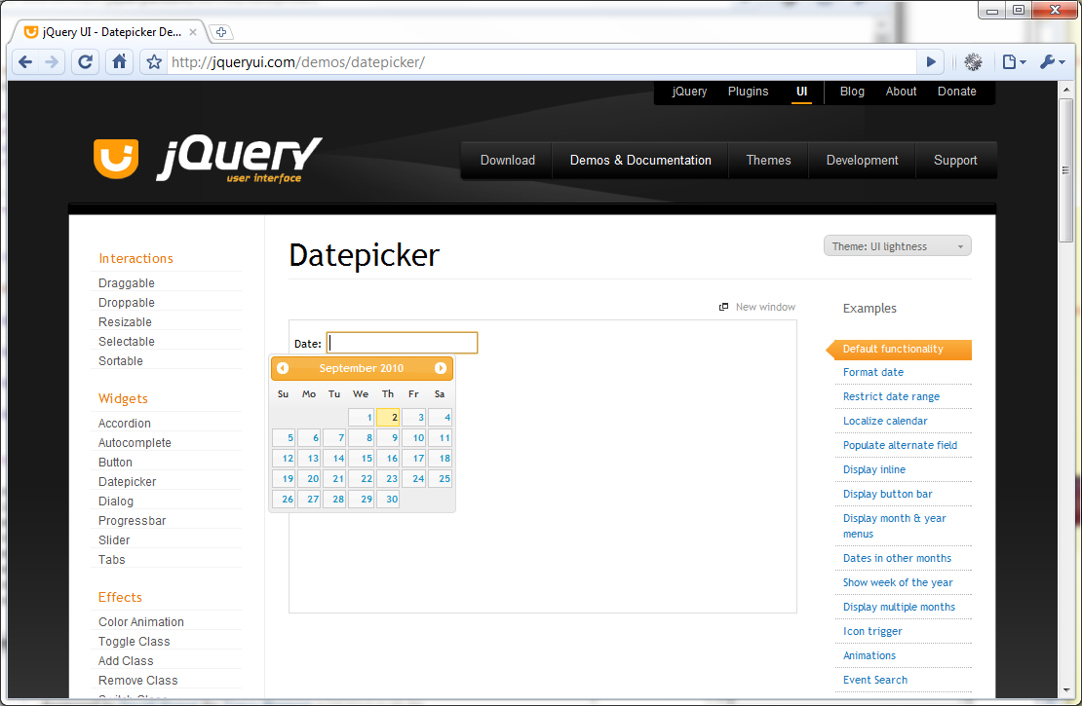
Task: Bookmark page using the star icon
Action: pyautogui.click(x=154, y=62)
